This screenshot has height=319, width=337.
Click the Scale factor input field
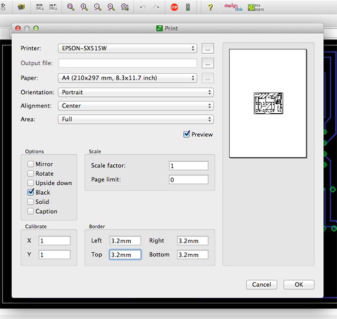coord(189,166)
